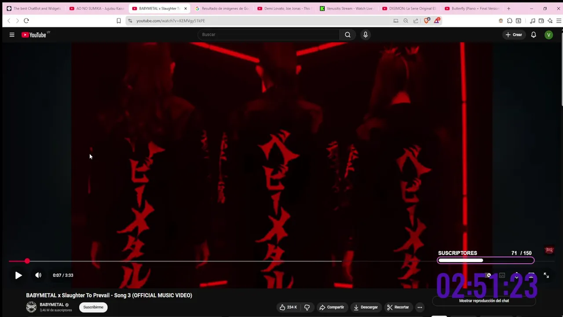Click the avatar extension icon in toolbar

coord(501,21)
